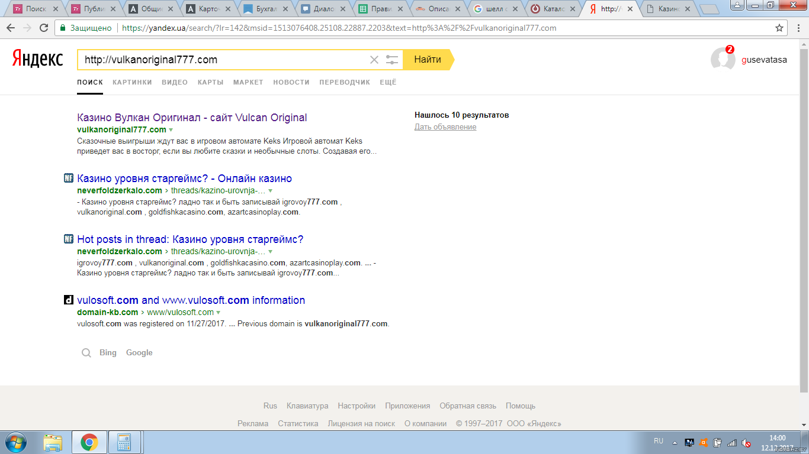This screenshot has width=809, height=454.
Task: Switch to the Google 'шелл' tab
Action: 495,9
